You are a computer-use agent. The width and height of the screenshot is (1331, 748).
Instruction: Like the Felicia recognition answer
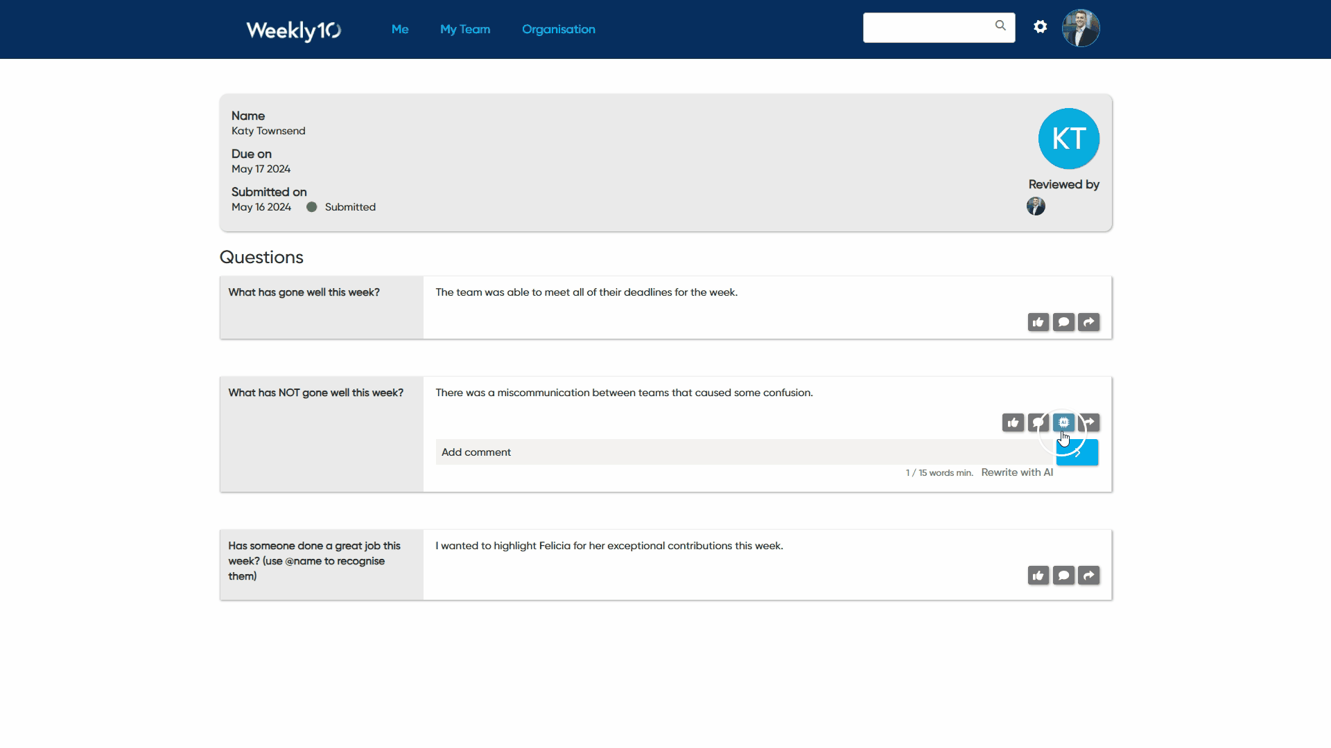[1038, 576]
